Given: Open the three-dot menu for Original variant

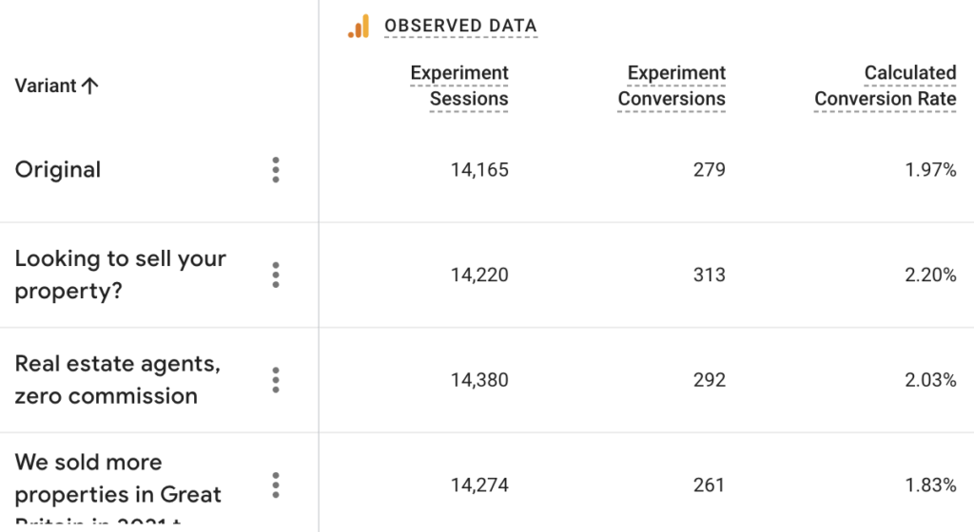Looking at the screenshot, I should click(x=276, y=170).
